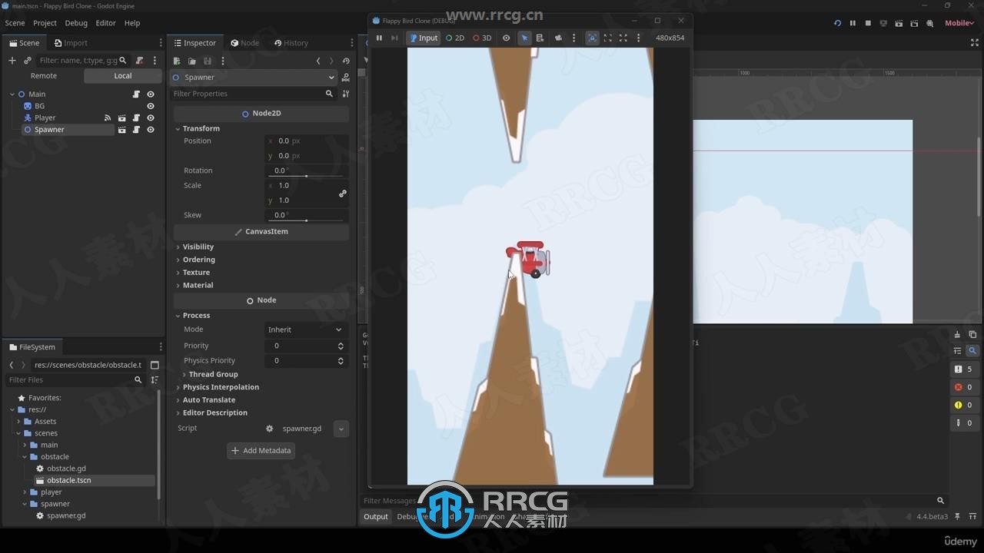Switch scene tree to Remote view
The width and height of the screenshot is (984, 553).
(x=44, y=76)
